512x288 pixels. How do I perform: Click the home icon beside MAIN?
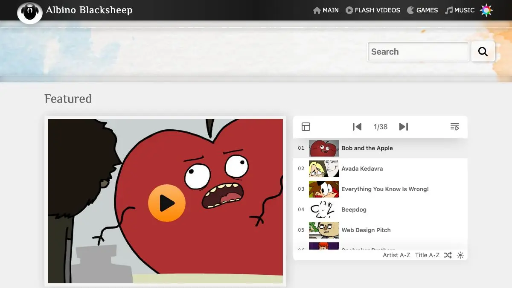point(317,10)
